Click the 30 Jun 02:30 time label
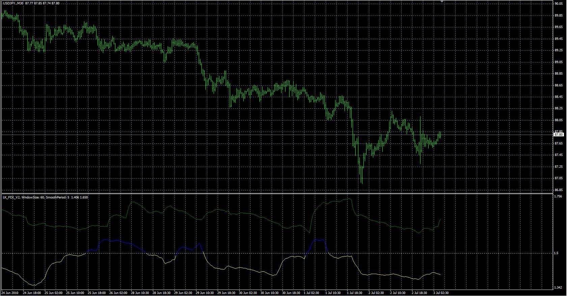 coord(248,293)
